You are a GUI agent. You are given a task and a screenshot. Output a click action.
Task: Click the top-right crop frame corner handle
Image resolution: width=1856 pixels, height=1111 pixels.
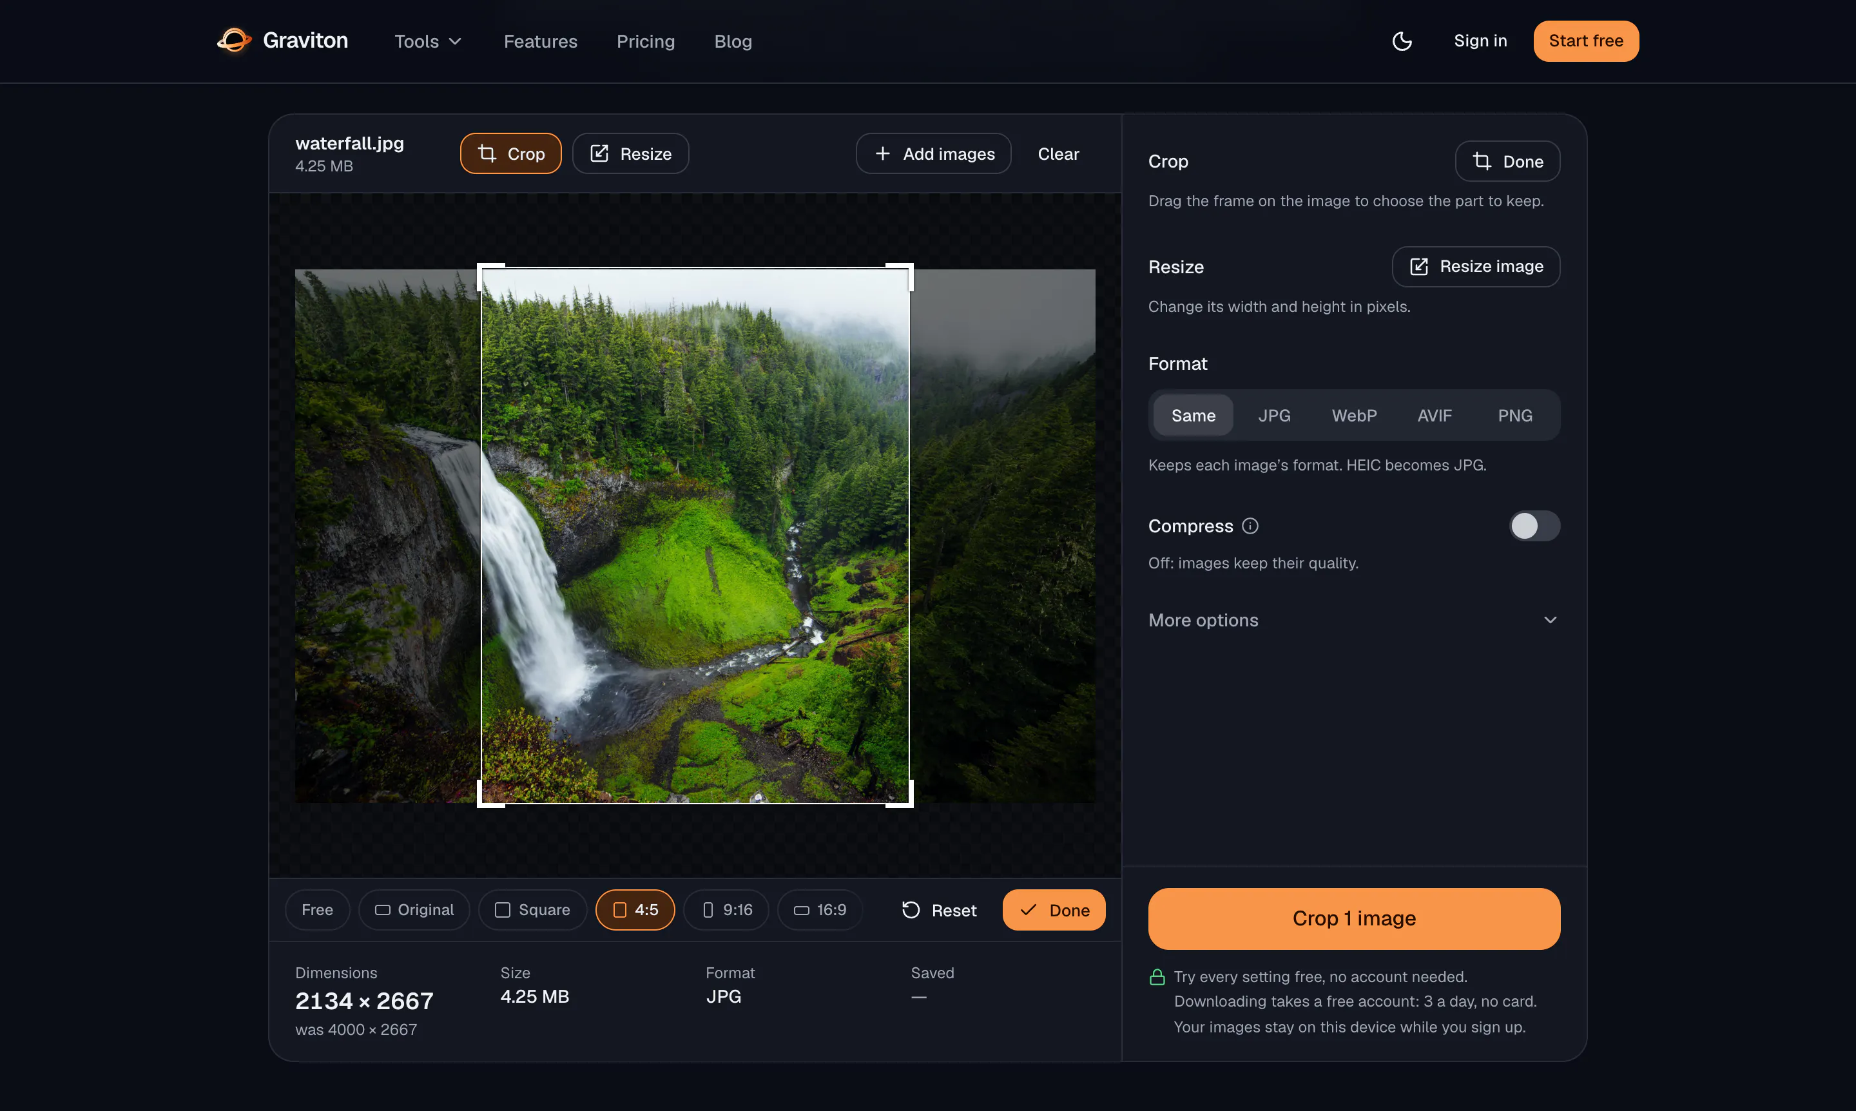pos(900,276)
